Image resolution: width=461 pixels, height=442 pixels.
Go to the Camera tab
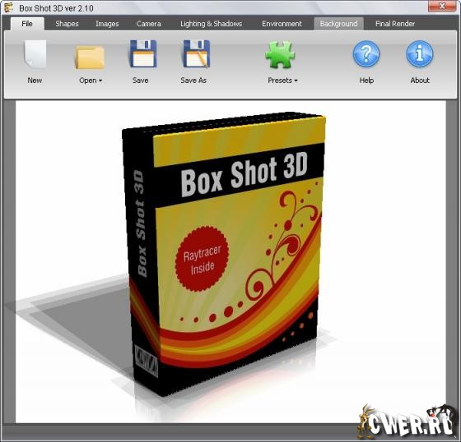pos(148,24)
